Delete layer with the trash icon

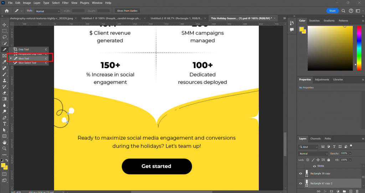tap(357, 191)
